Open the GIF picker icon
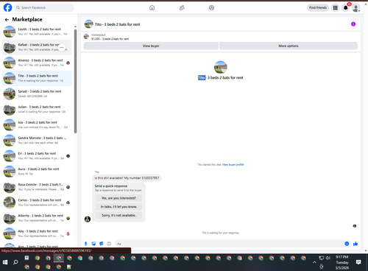368x271 pixels. [x=109, y=244]
